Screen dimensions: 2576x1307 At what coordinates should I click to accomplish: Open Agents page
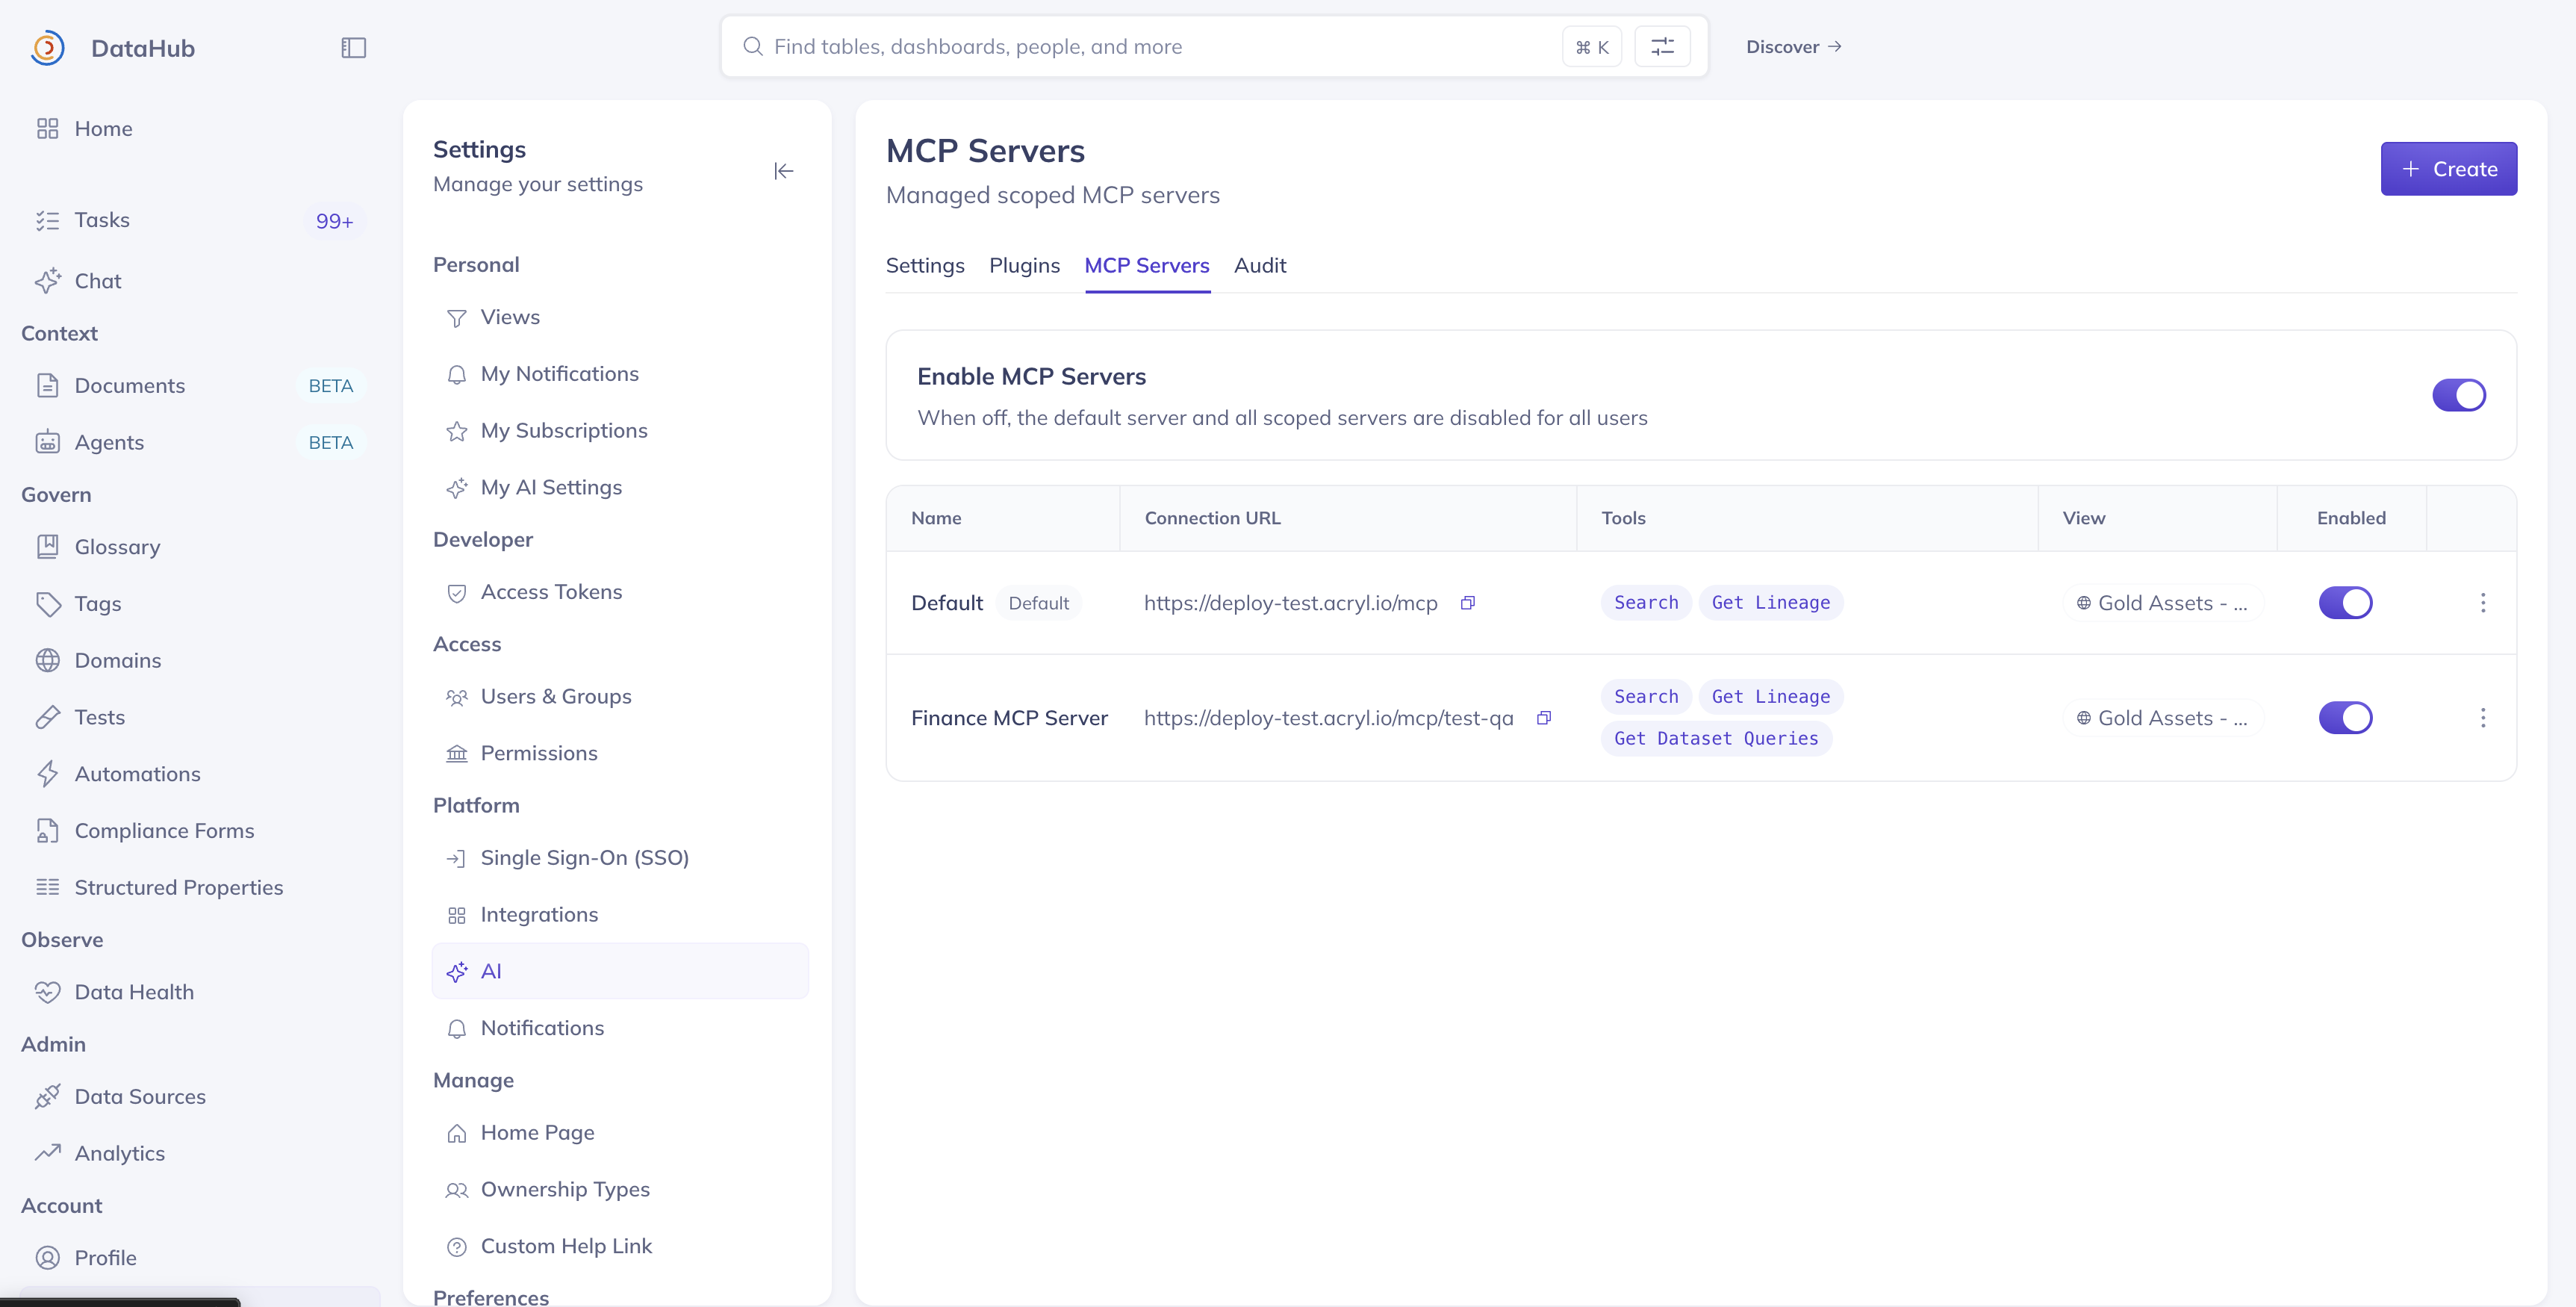200,442
